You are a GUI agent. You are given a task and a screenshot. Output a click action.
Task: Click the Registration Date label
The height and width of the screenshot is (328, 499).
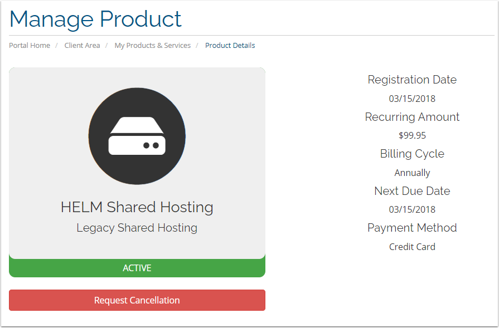coord(412,80)
